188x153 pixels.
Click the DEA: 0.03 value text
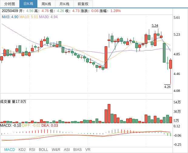(50, 125)
